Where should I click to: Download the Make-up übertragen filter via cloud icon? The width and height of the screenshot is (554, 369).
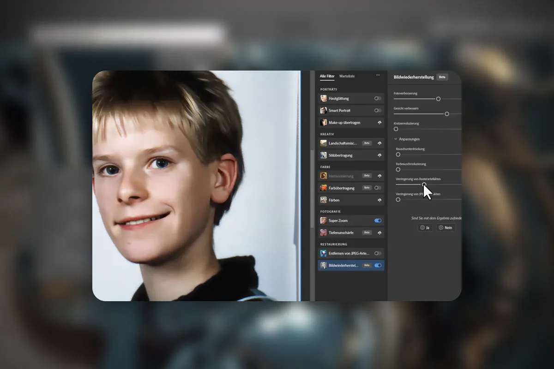(379, 123)
